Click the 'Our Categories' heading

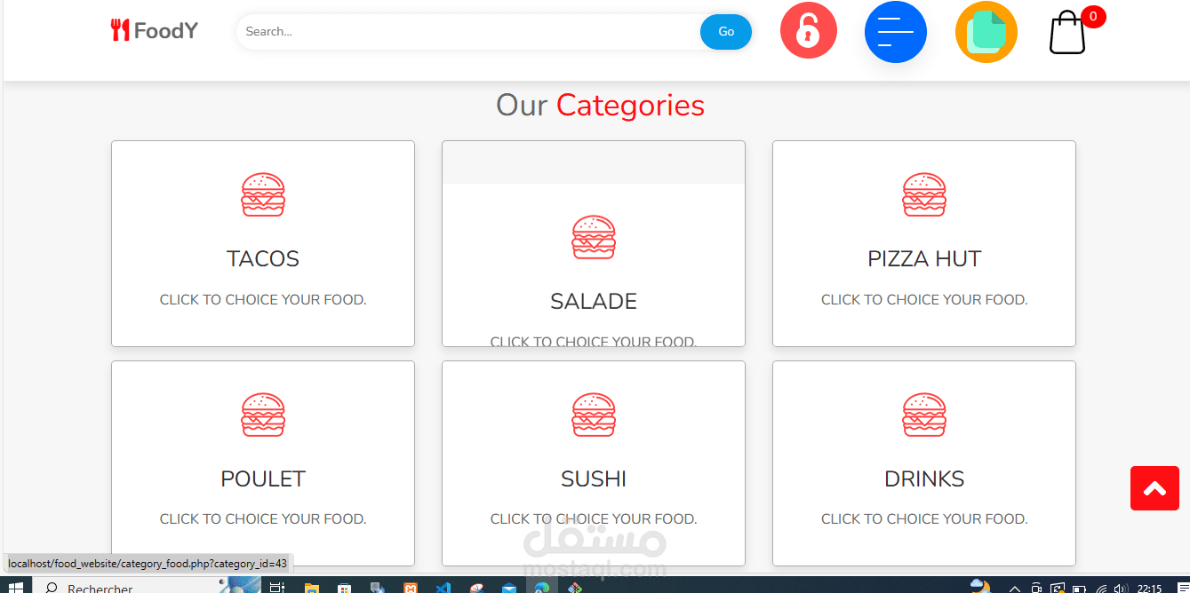click(600, 105)
